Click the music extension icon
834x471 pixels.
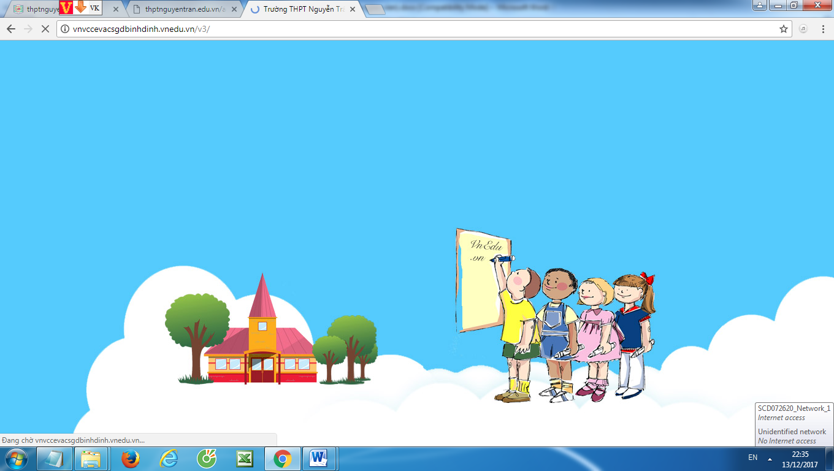click(x=803, y=29)
